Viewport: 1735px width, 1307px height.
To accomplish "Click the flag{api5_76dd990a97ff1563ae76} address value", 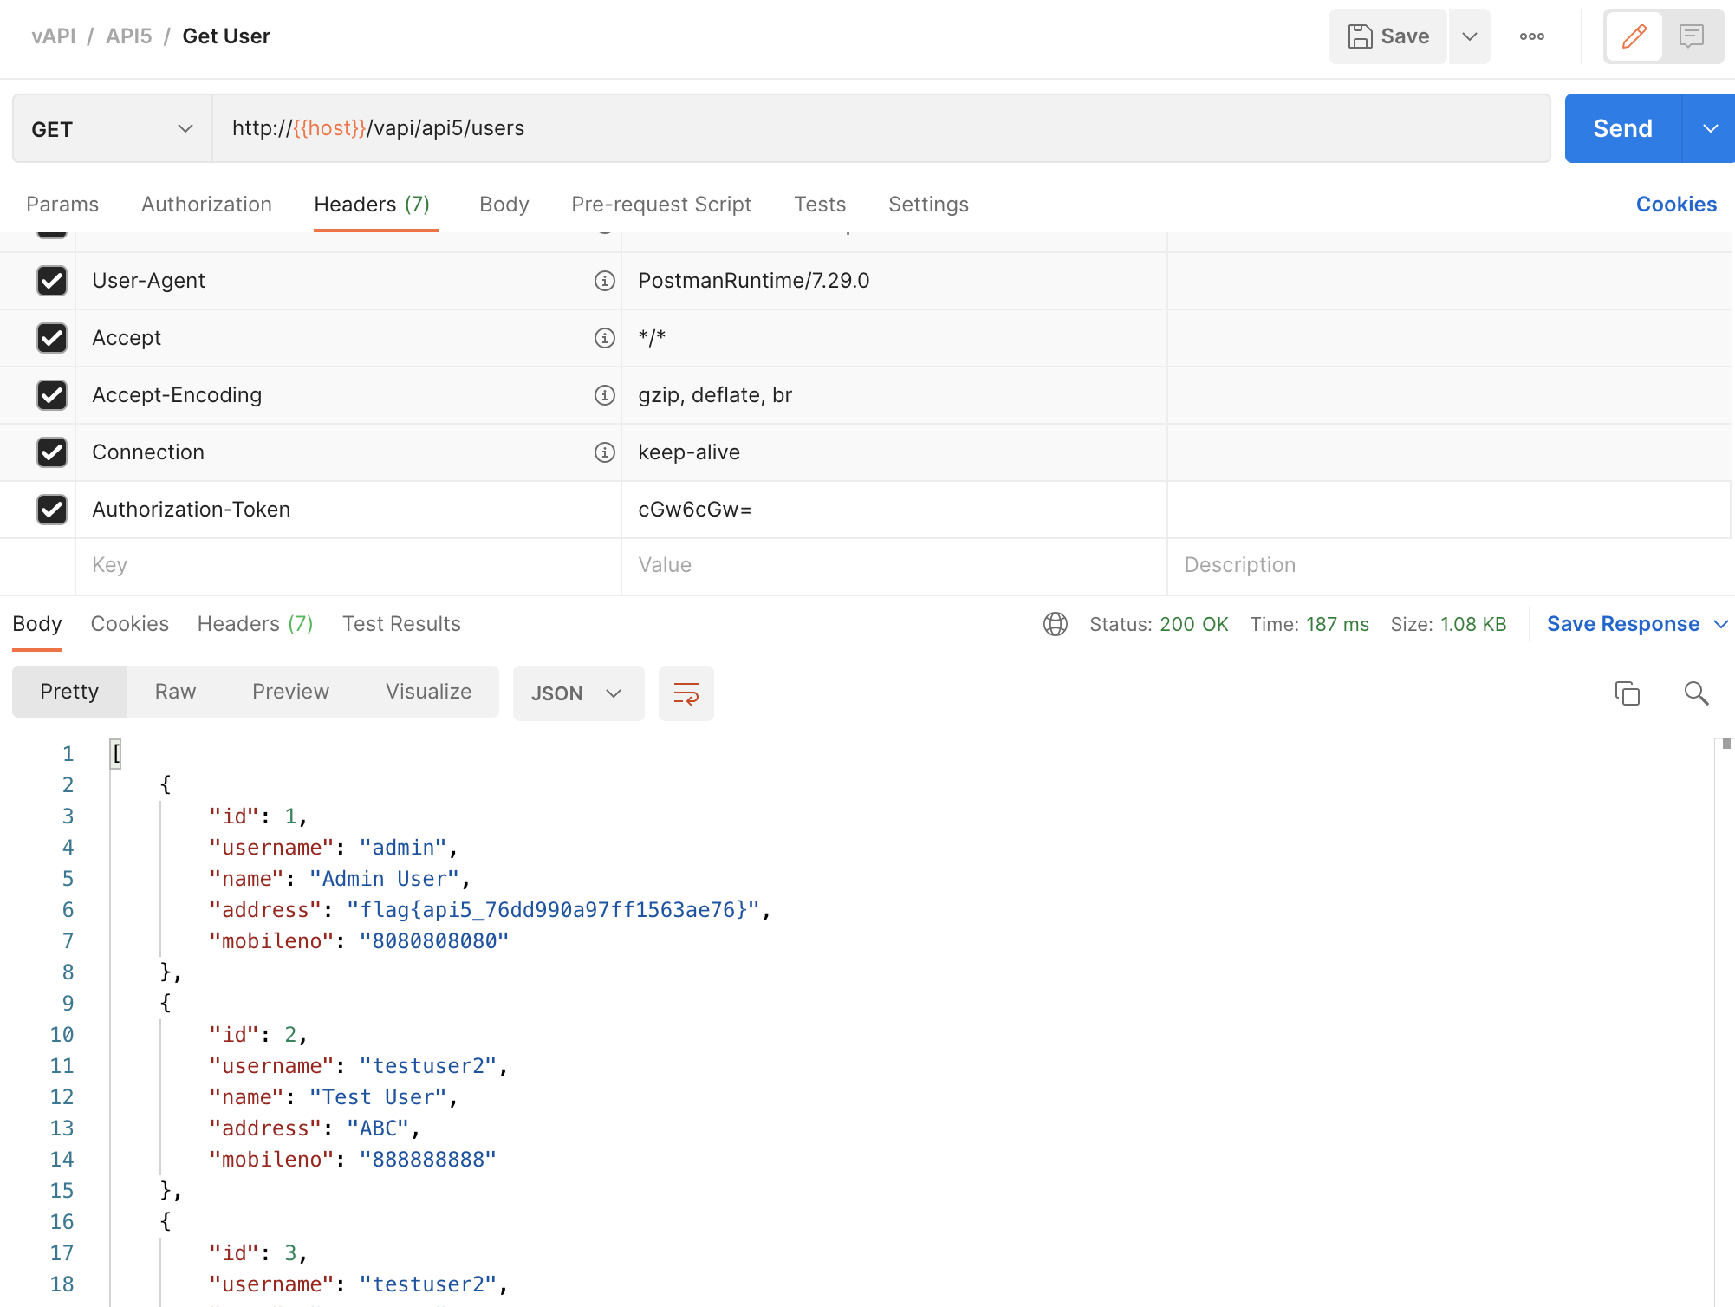I will tap(553, 910).
